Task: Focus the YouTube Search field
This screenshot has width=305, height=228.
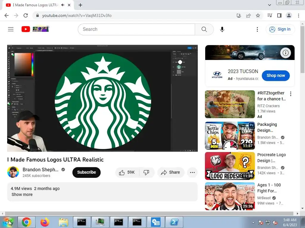Action: point(136,29)
